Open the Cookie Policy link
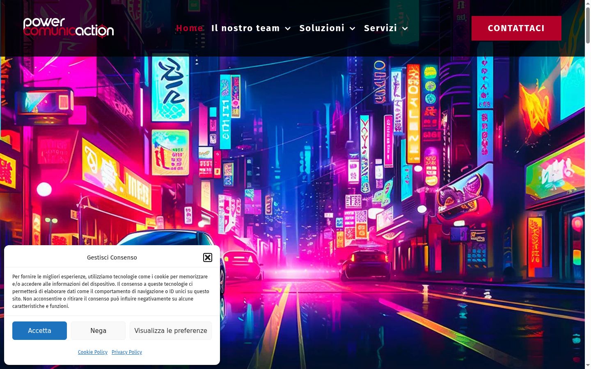Image resolution: width=591 pixels, height=369 pixels. pyautogui.click(x=93, y=352)
